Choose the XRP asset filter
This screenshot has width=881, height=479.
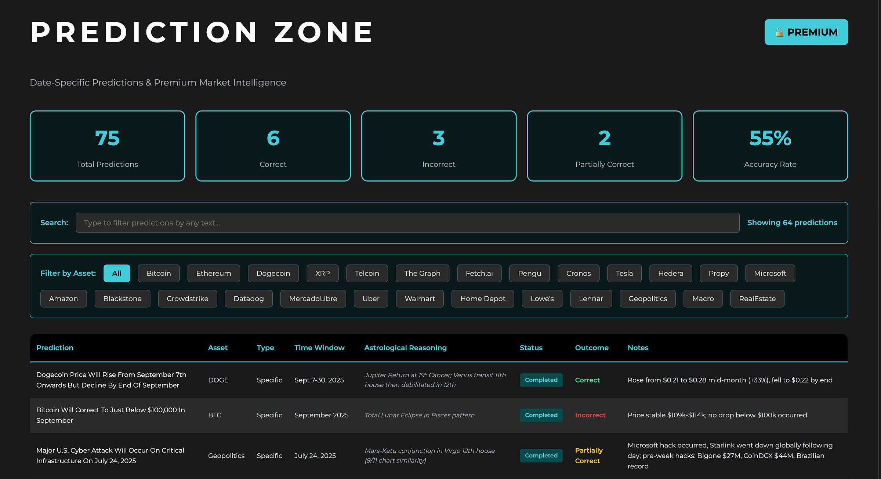click(322, 273)
